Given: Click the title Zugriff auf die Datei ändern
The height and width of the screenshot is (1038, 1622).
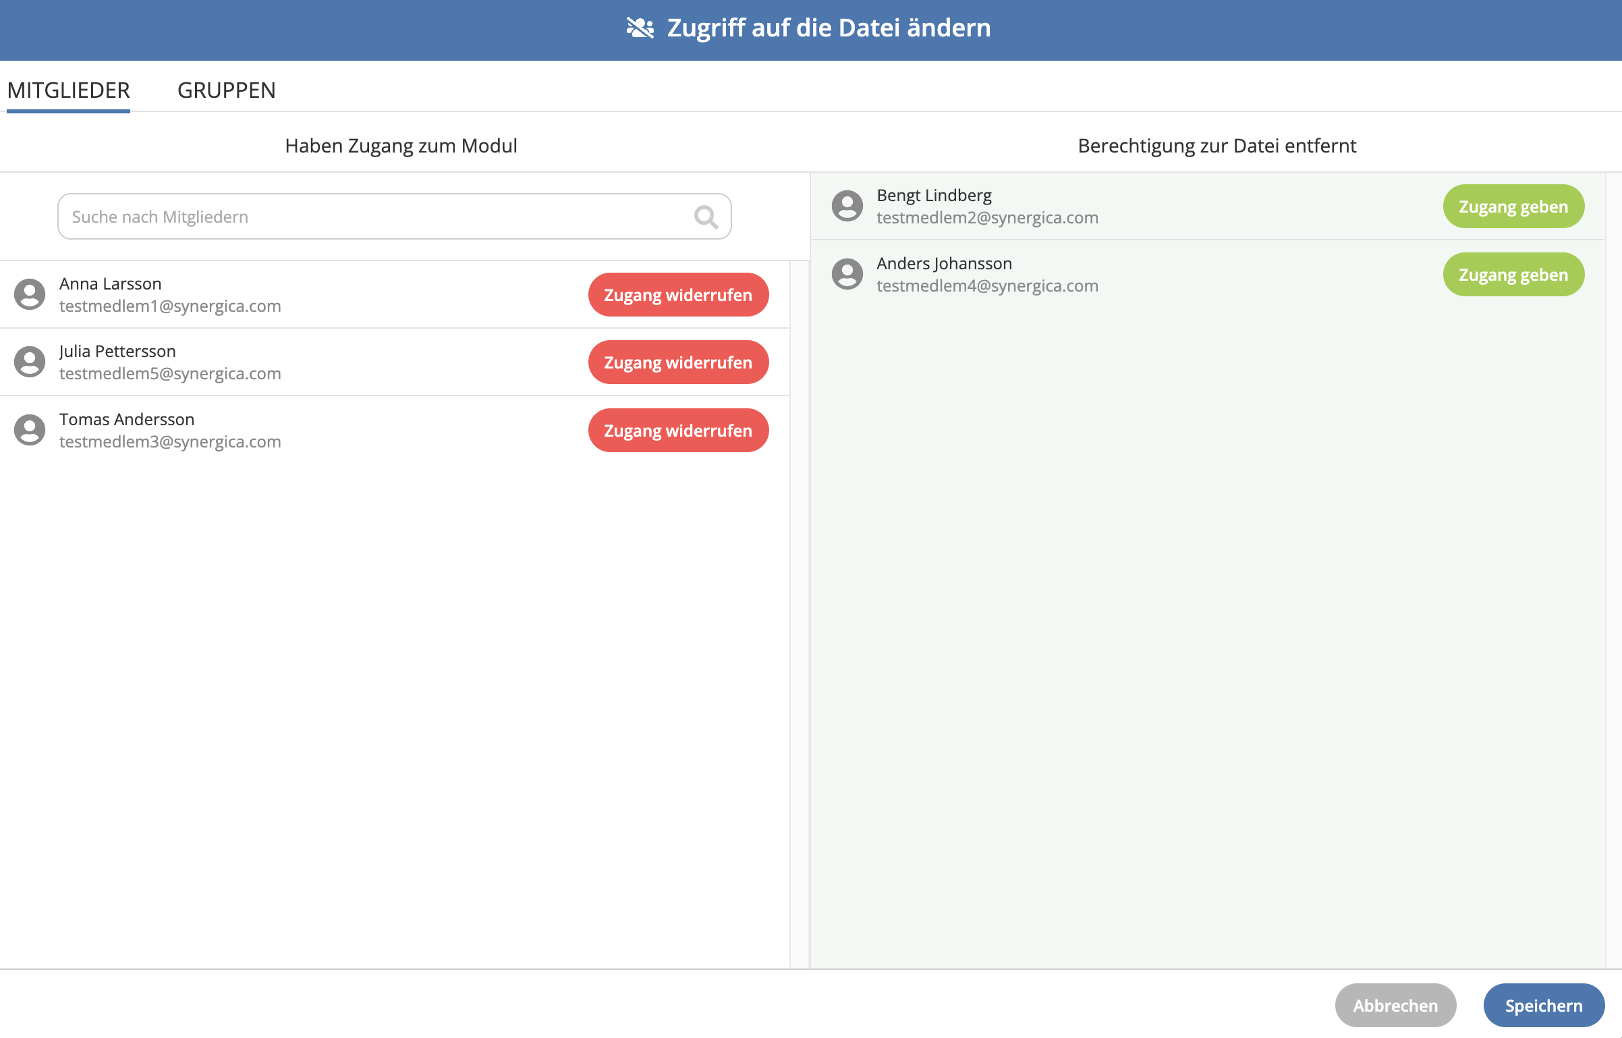Looking at the screenshot, I should click(x=829, y=28).
